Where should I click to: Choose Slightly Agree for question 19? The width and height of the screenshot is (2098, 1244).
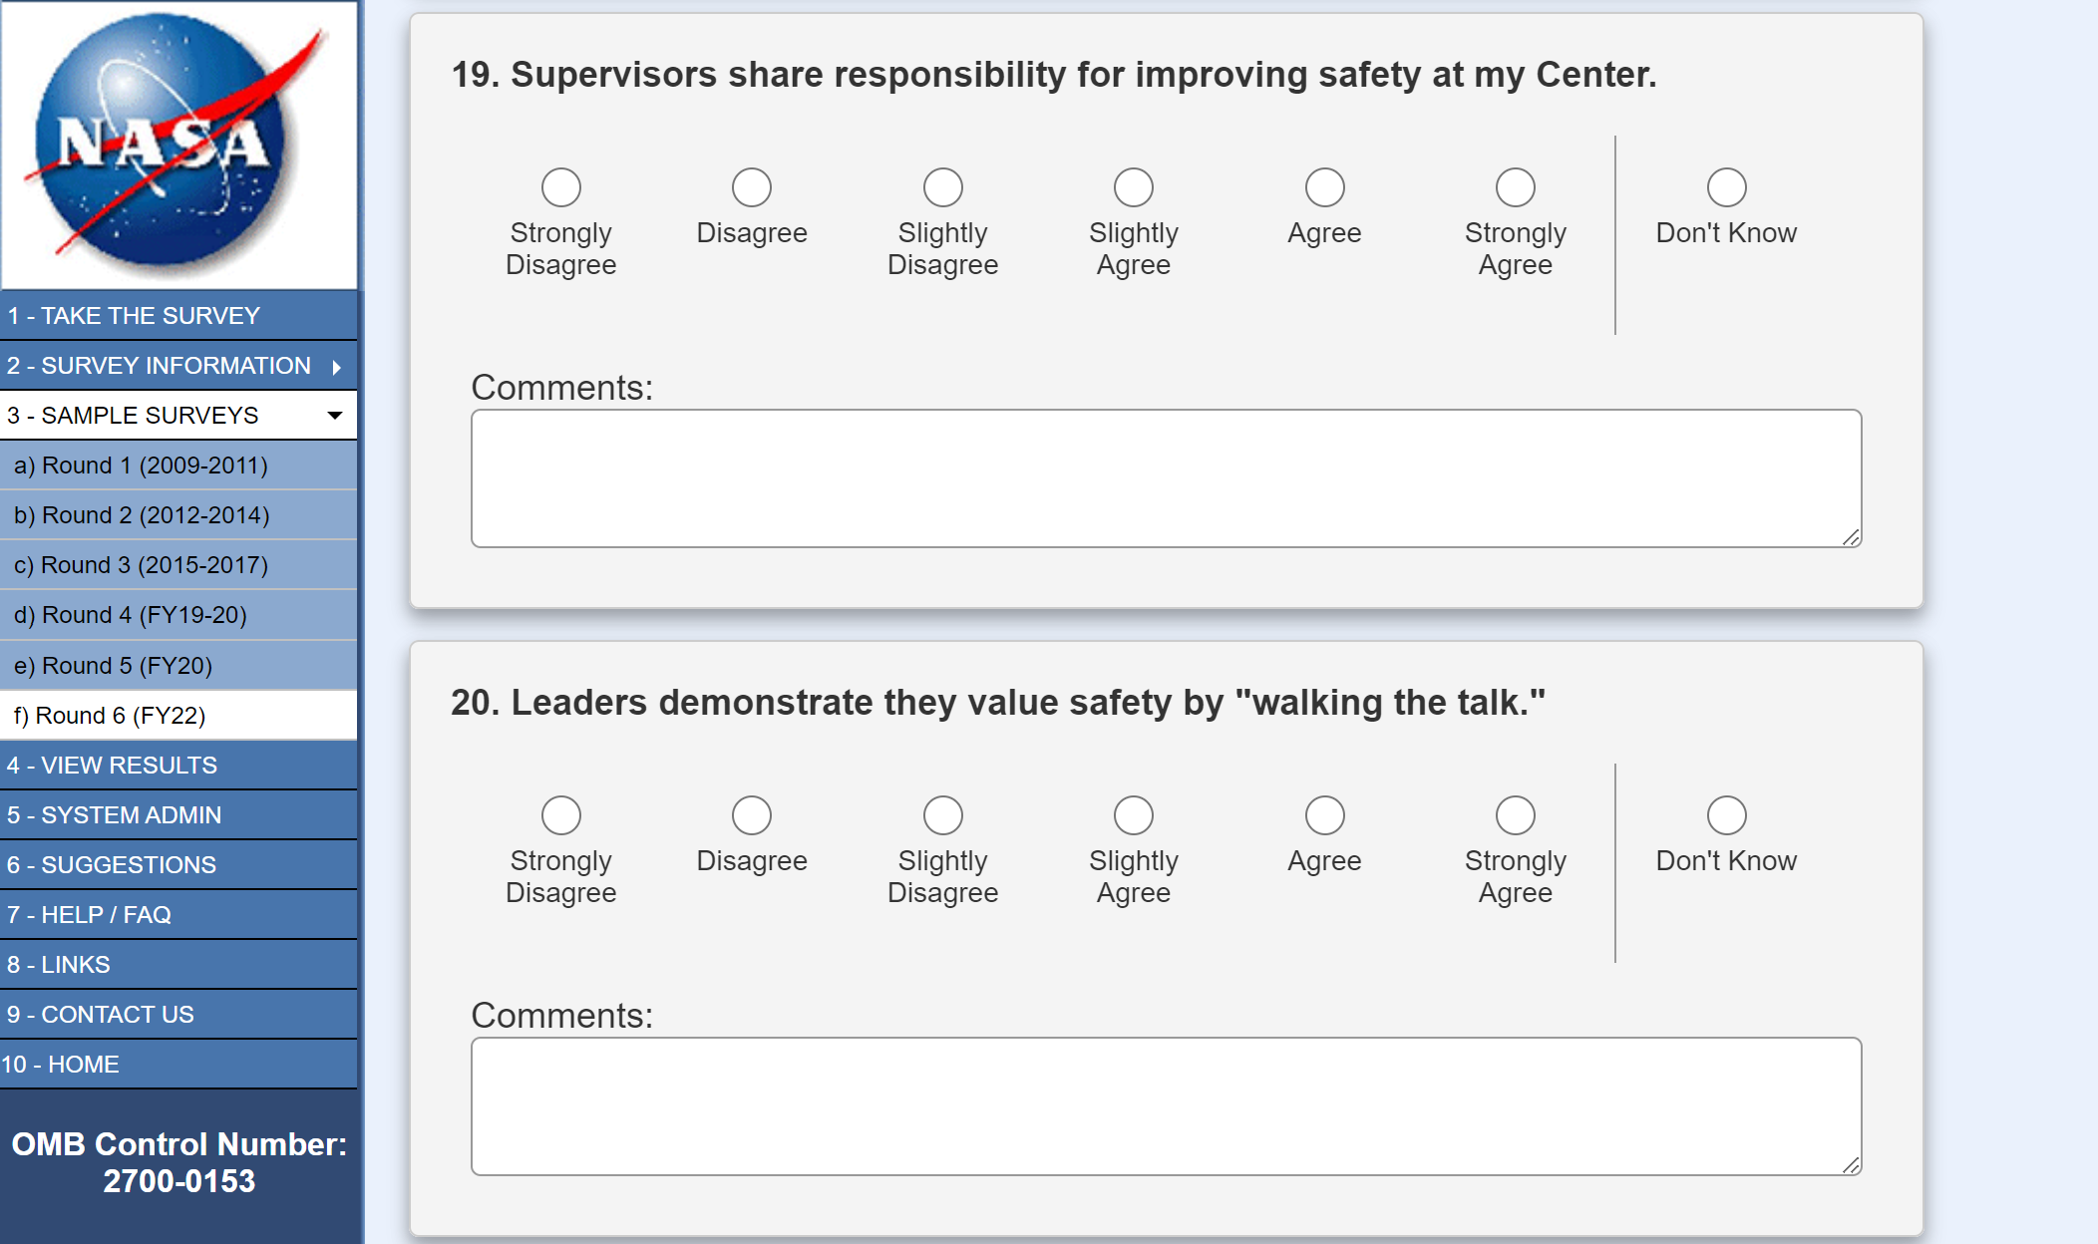[x=1134, y=187]
